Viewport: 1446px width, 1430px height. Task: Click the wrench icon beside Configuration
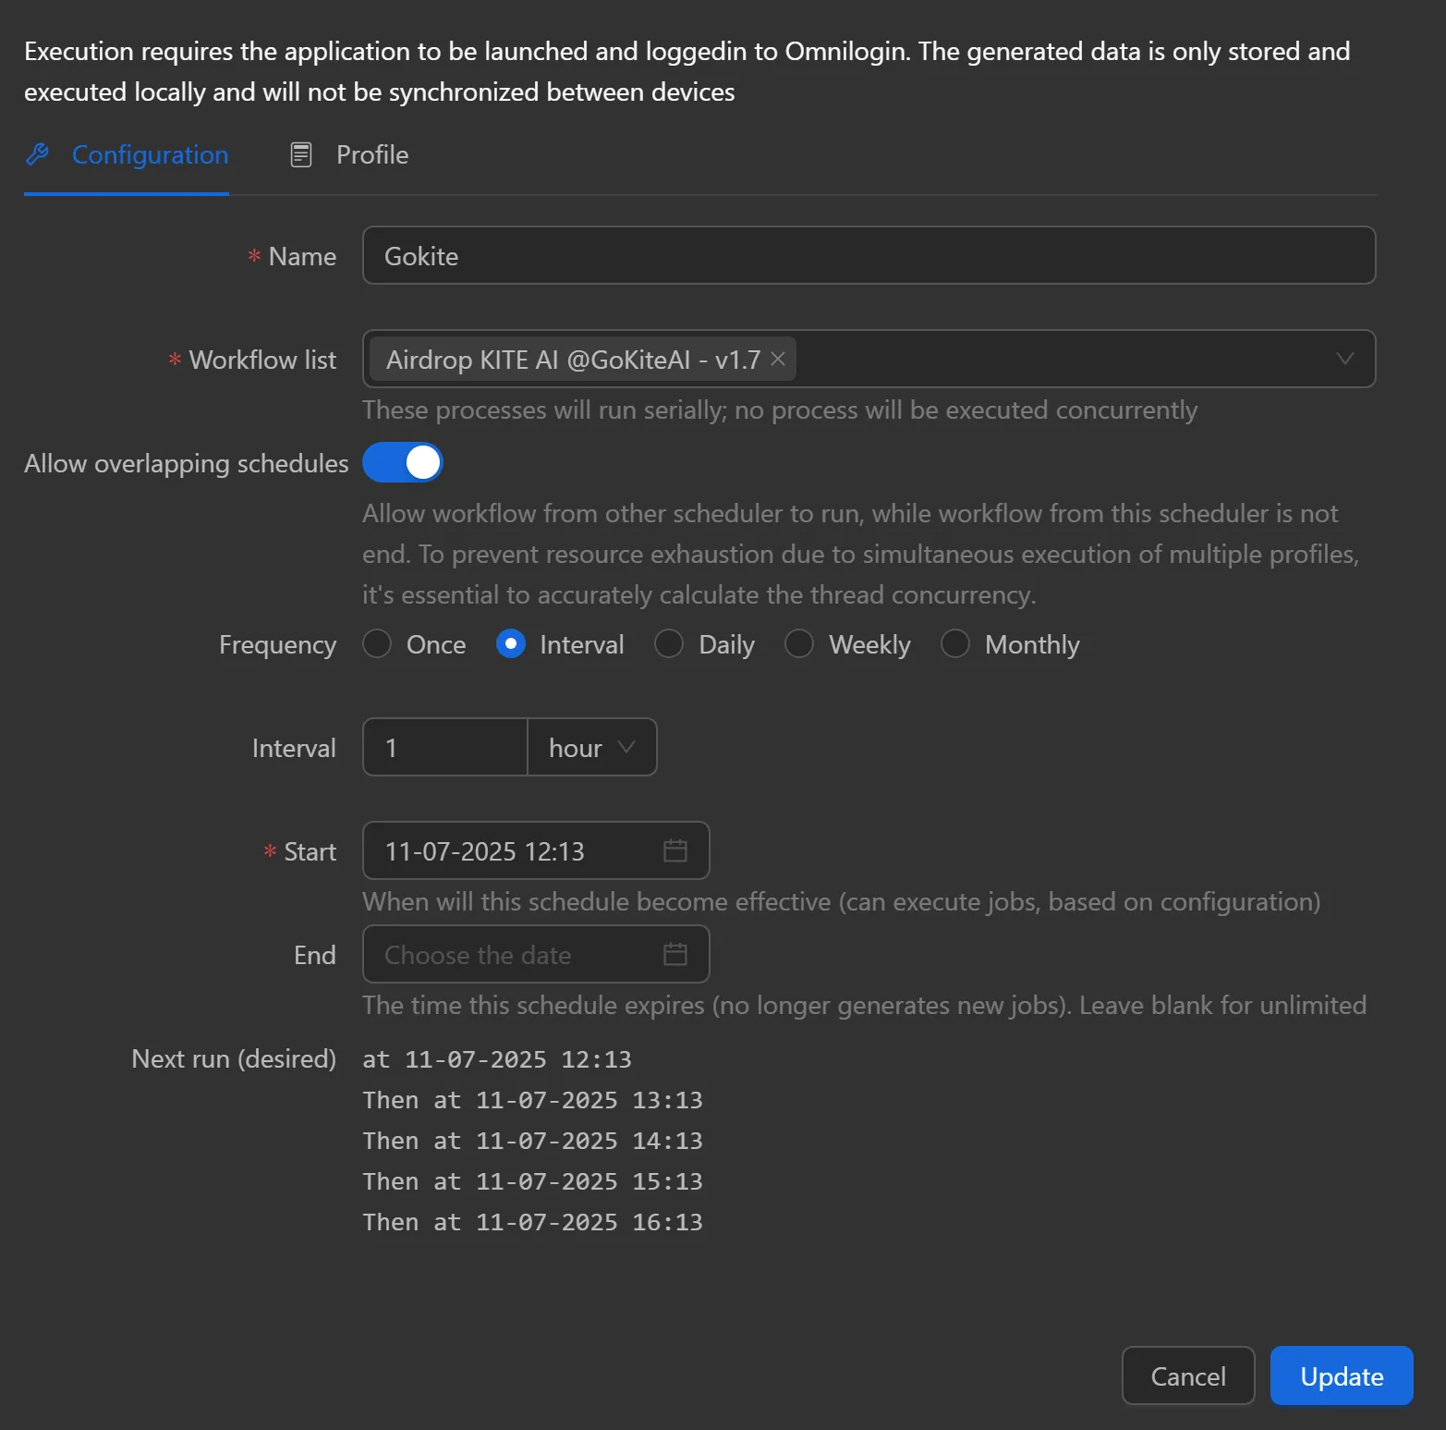tap(38, 154)
